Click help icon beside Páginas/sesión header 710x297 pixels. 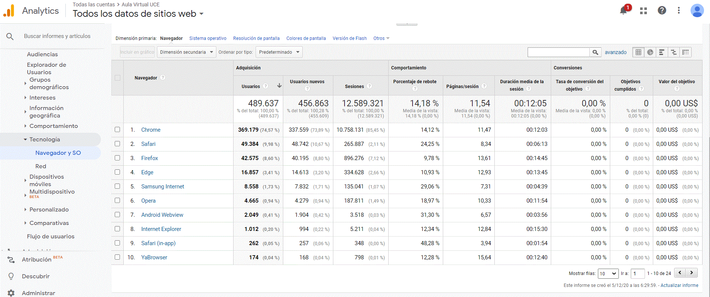click(x=484, y=86)
